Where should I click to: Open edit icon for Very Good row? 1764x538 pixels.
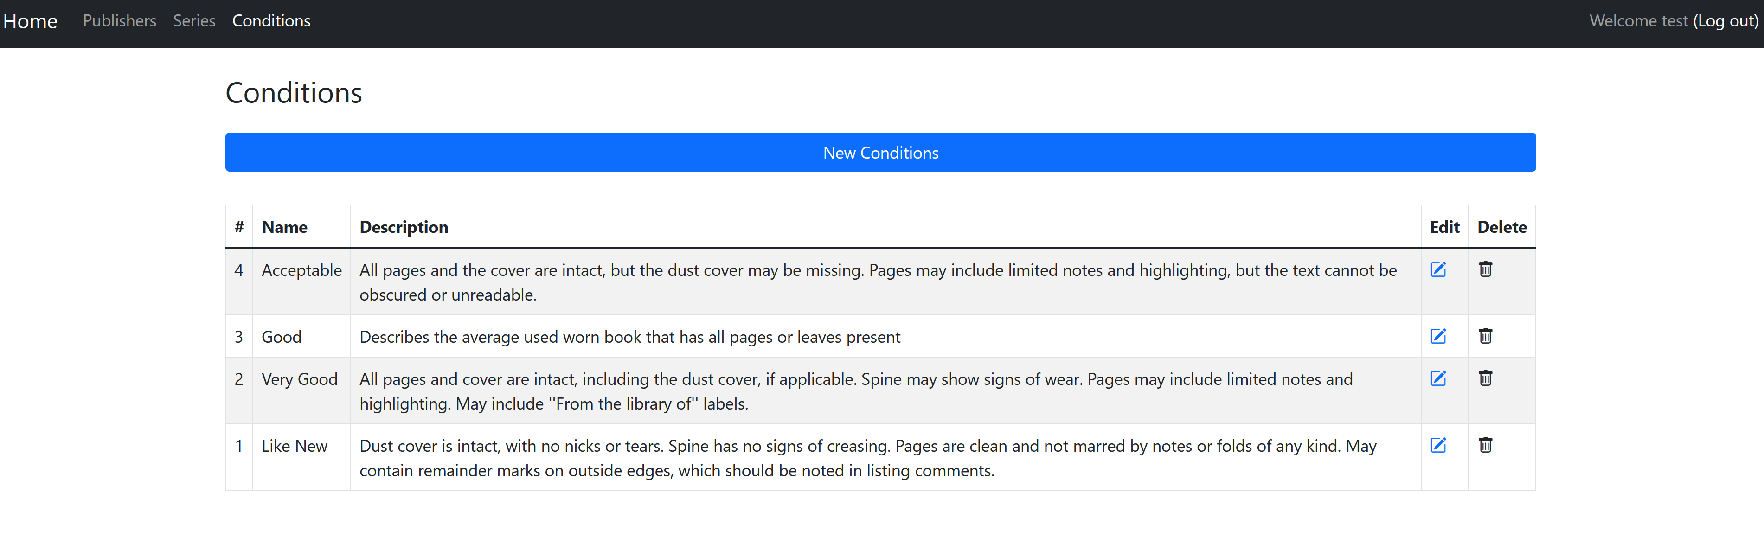point(1438,378)
